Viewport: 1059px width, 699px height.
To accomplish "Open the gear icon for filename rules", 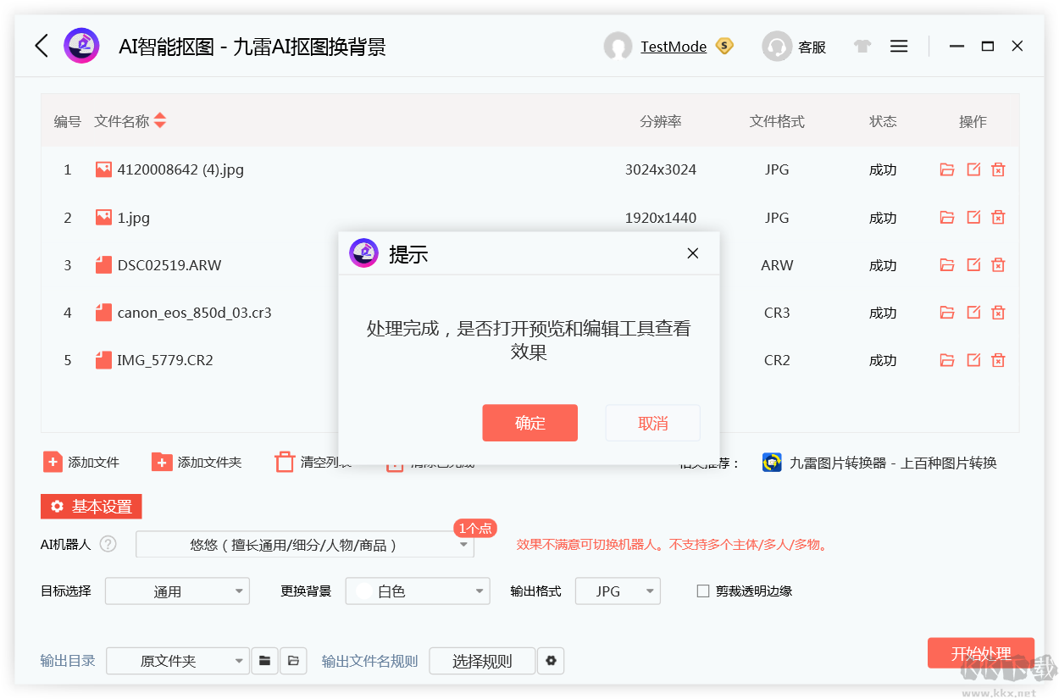I will [x=551, y=661].
